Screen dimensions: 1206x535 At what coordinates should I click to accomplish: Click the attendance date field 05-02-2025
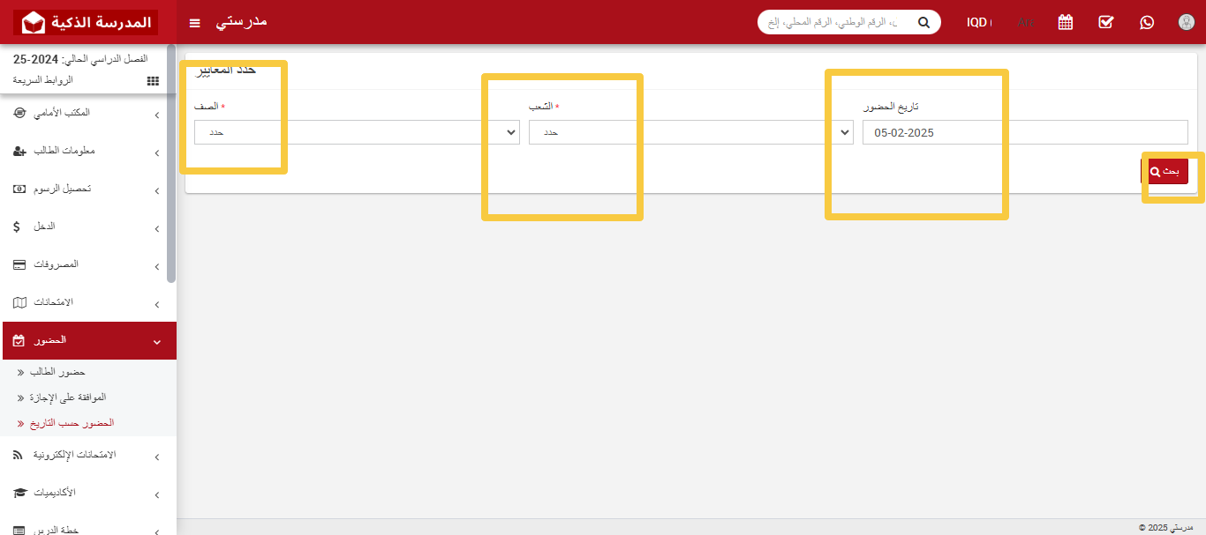[x=1024, y=132]
